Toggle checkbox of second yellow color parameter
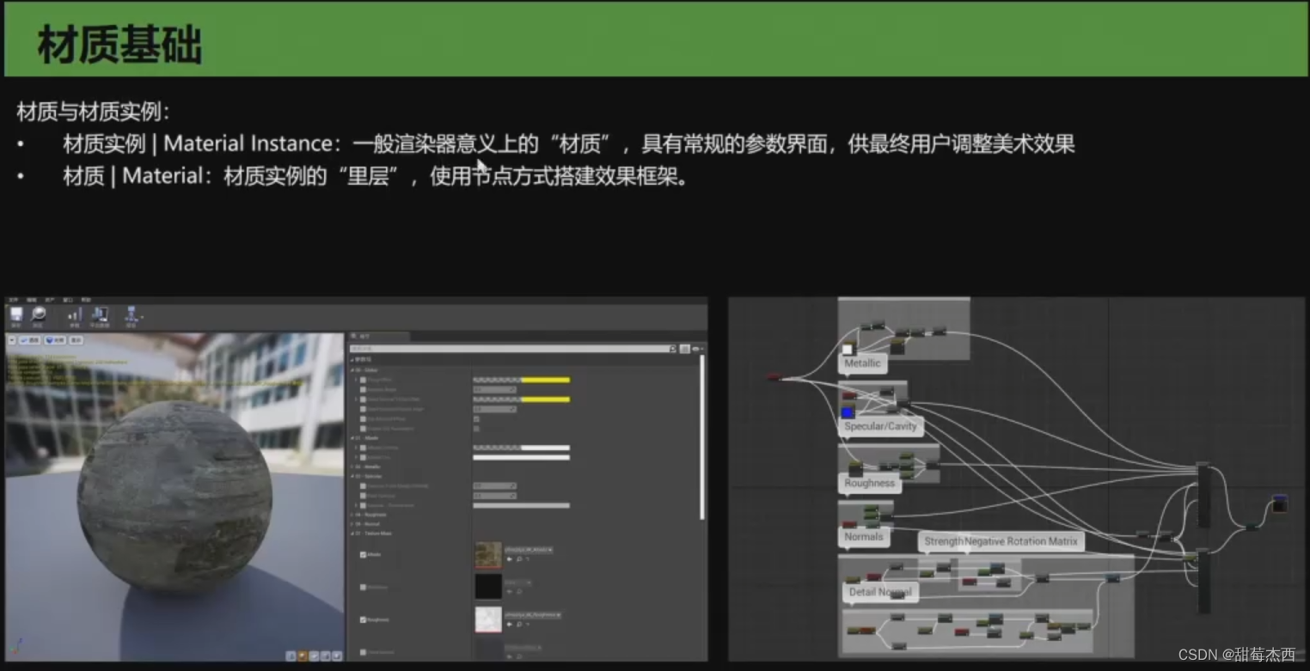Screen dimensions: 1310x671 (x=363, y=400)
